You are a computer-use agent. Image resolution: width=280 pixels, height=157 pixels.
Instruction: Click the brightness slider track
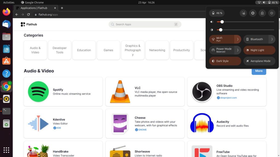coord(246,30)
